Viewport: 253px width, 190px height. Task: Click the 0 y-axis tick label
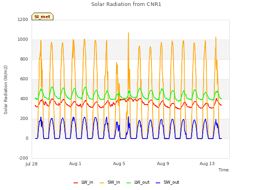[x=27, y=138]
